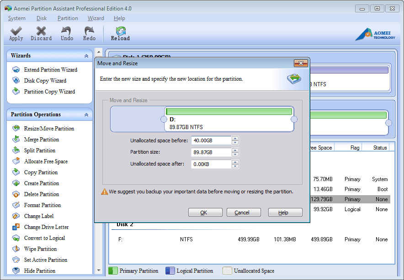The height and width of the screenshot is (280, 404).
Task: Click the green D: partition usage bar
Action: tap(229, 111)
